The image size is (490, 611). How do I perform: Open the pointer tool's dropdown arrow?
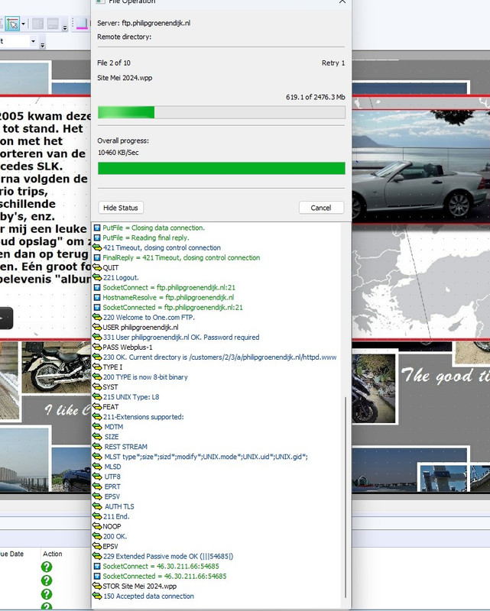[x=24, y=24]
